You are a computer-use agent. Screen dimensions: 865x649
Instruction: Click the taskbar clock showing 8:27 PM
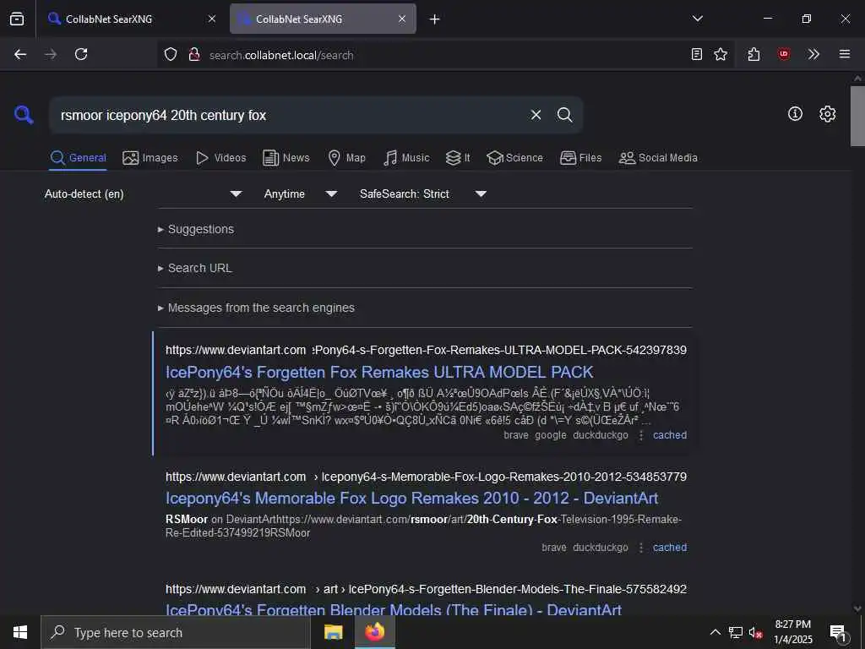coord(792,632)
